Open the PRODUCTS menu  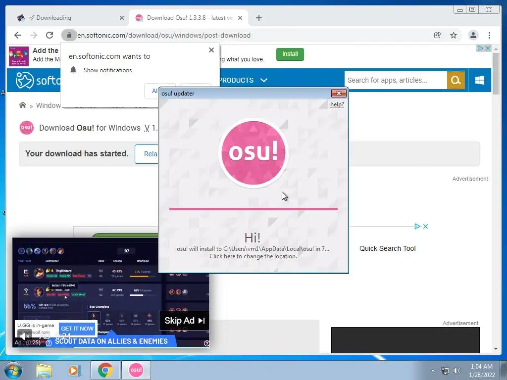(x=236, y=80)
